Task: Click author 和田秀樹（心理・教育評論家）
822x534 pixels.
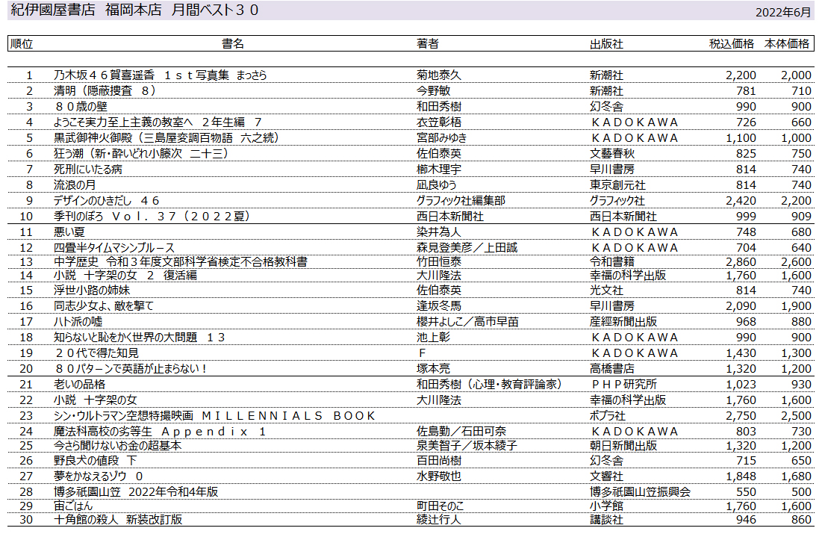Action: (490, 384)
